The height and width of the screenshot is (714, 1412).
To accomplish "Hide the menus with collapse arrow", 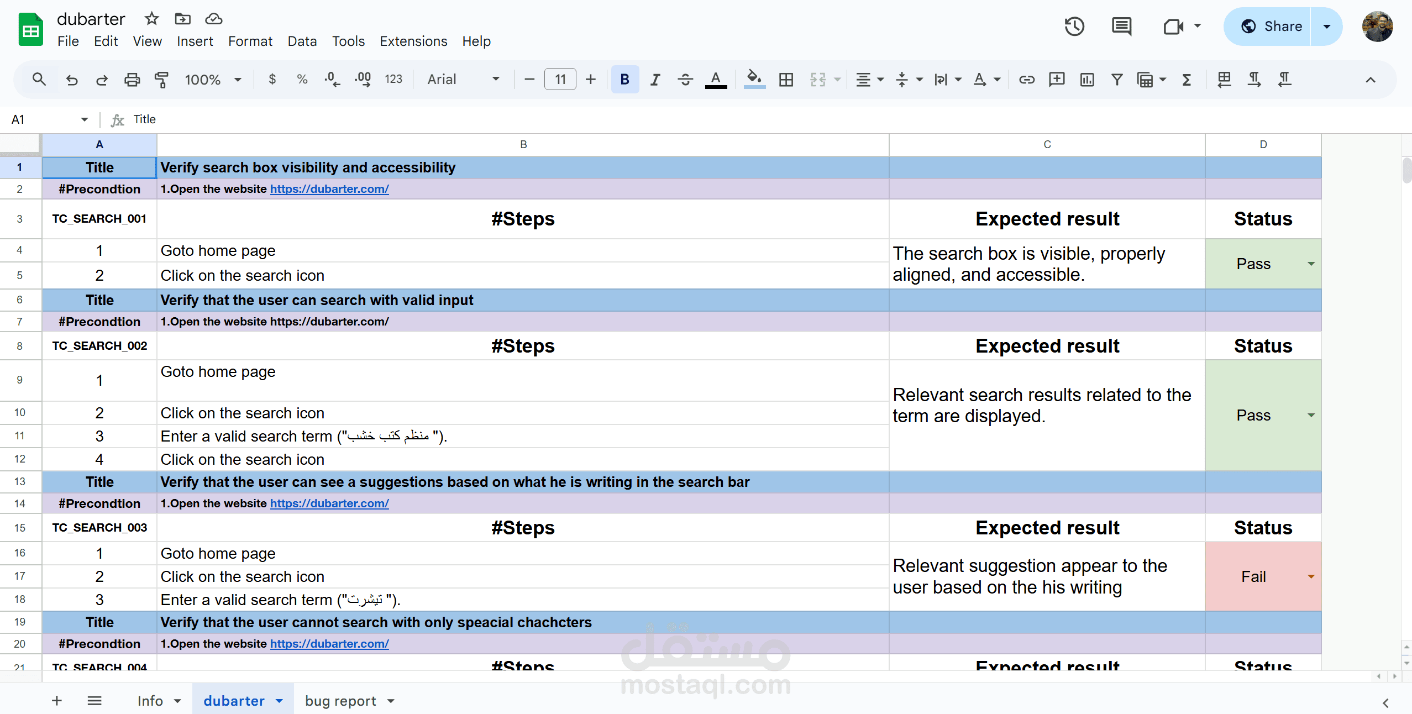I will pyautogui.click(x=1371, y=80).
